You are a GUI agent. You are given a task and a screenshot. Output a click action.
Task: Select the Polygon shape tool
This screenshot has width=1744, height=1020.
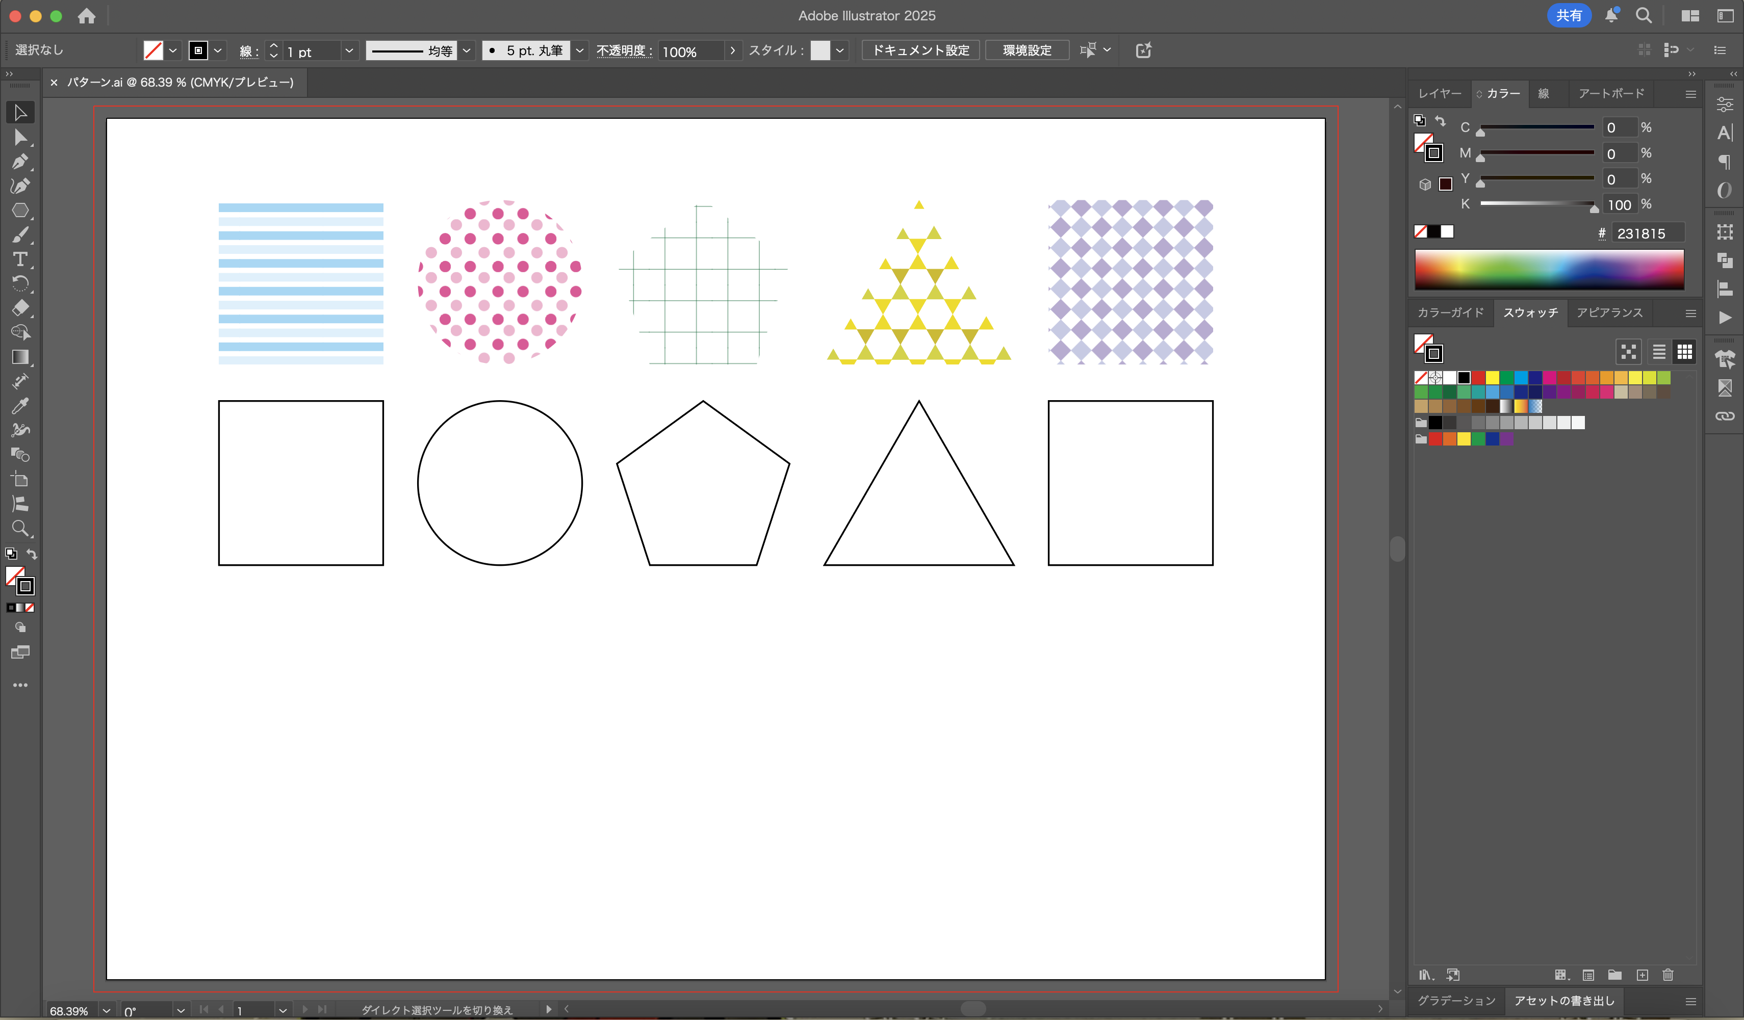tap(20, 211)
